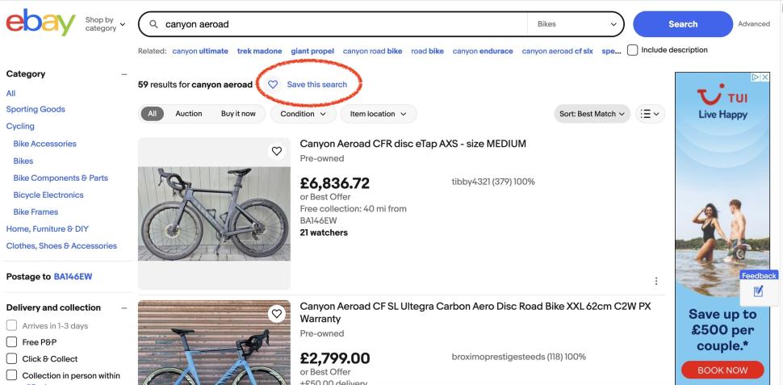783x385 pixels.
Task: Select the Cycling category
Action: click(x=20, y=127)
